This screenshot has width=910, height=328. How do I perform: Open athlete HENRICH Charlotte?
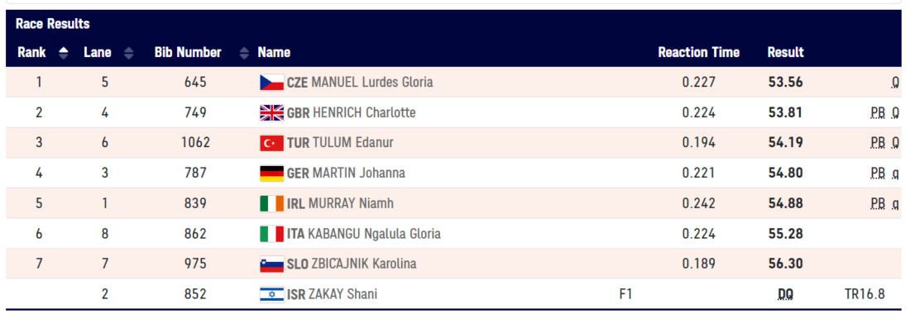[x=364, y=112]
